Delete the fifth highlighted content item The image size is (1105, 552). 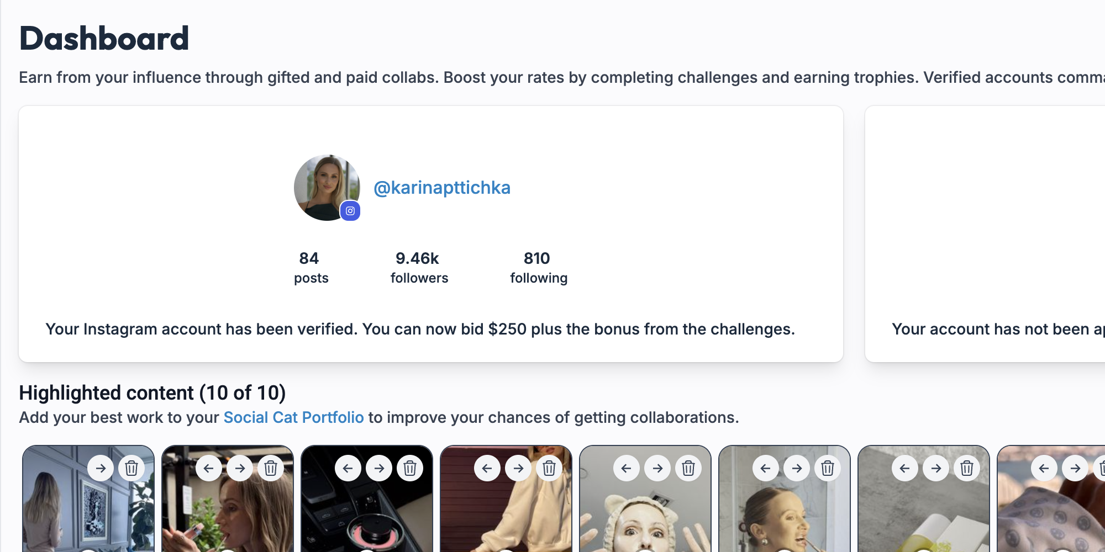tap(688, 468)
